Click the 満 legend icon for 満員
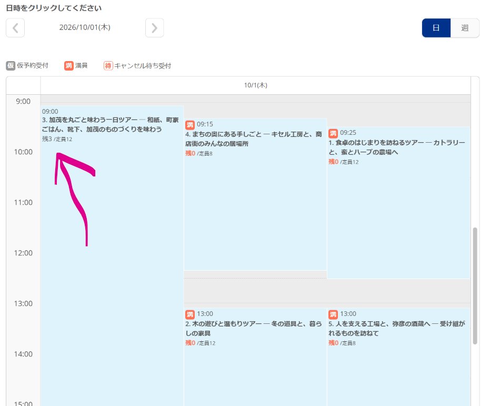490x406 pixels. point(69,65)
